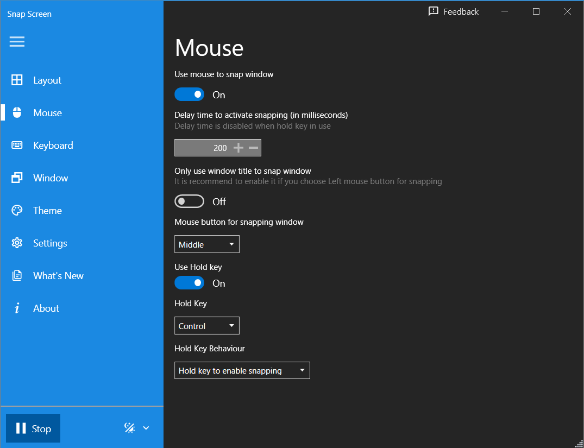
Task: Click the Window icon in sidebar
Action: [x=17, y=178]
